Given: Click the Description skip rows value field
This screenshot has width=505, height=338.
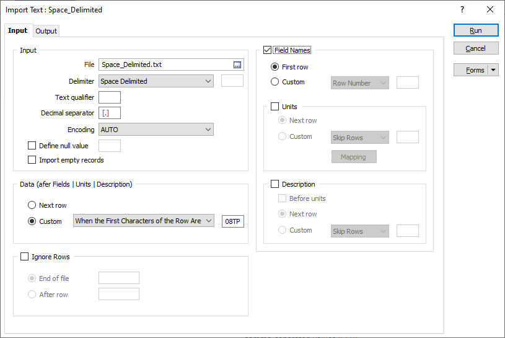Looking at the screenshot, I should tap(408, 231).
